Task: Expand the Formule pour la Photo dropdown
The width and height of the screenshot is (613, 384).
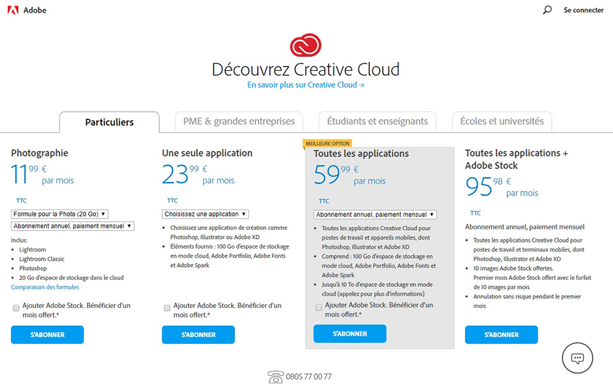Action: pyautogui.click(x=59, y=214)
